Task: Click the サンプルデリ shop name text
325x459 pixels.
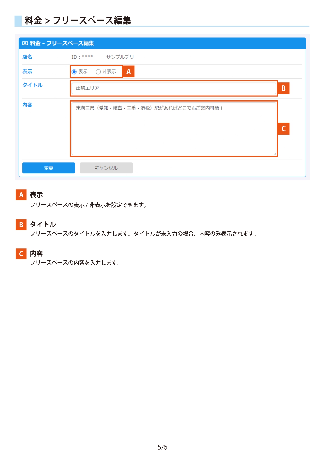Action: (120, 57)
